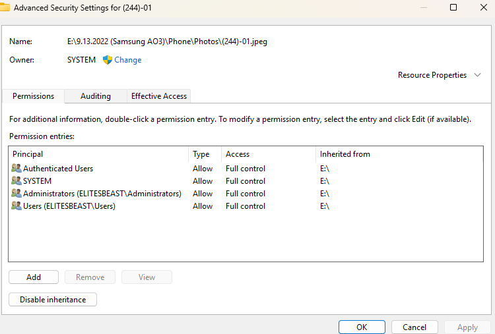The image size is (495, 334).
Task: Click the Cancel button
Action: [x=414, y=327]
